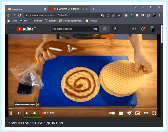Start voice search with the microphone

point(115,29)
